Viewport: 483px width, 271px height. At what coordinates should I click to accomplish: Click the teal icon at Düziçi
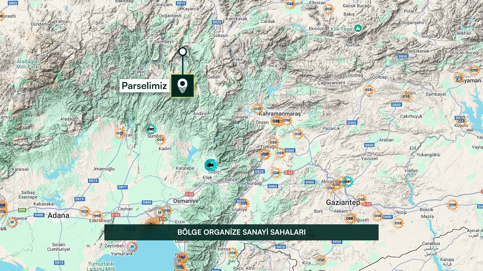coord(211,165)
